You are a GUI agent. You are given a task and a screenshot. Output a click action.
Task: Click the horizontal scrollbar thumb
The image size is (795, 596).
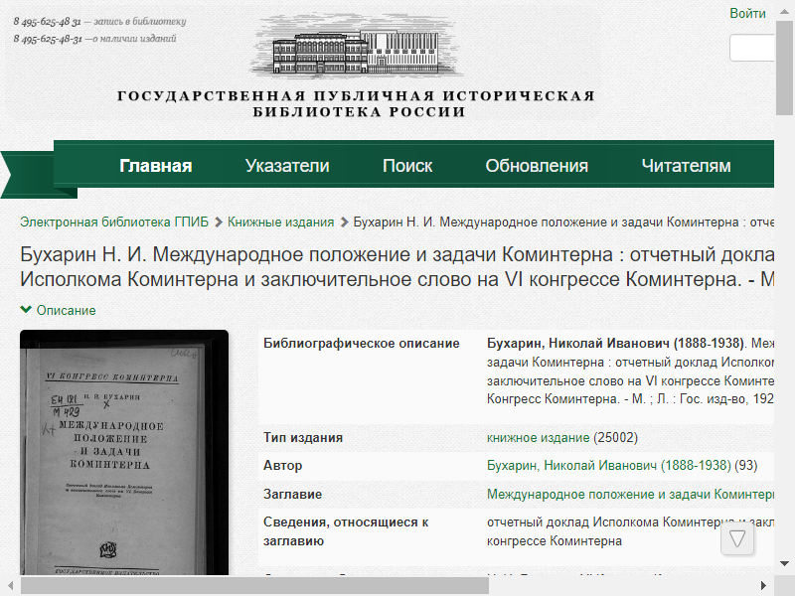254,585
